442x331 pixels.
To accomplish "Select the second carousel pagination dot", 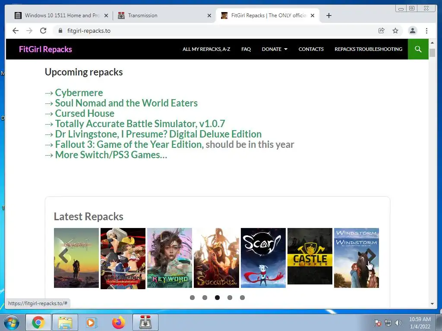I will [205, 297].
